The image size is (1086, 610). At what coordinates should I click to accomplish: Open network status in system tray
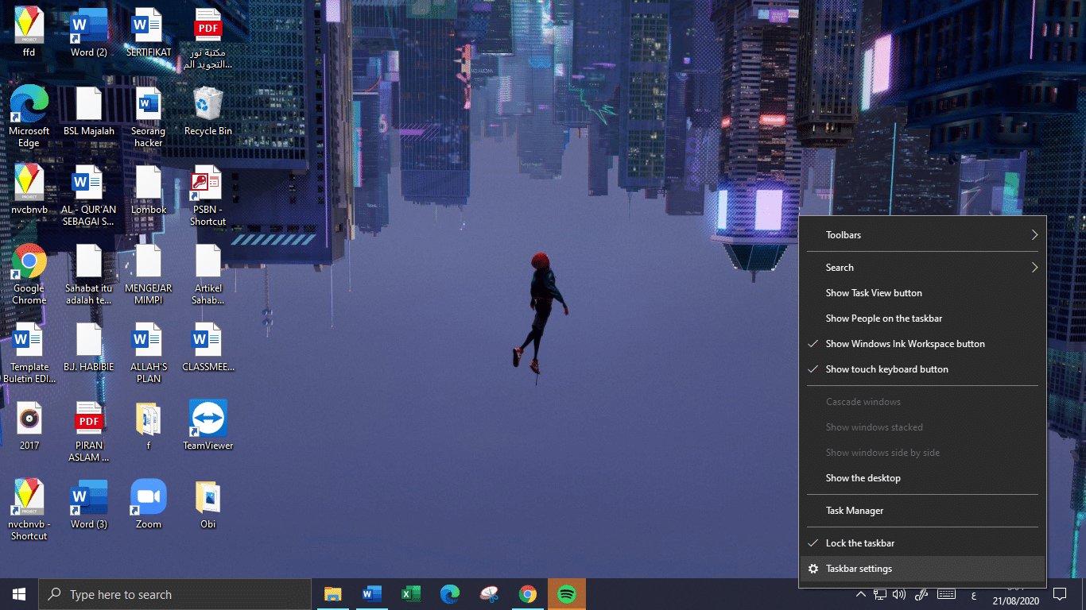click(880, 594)
